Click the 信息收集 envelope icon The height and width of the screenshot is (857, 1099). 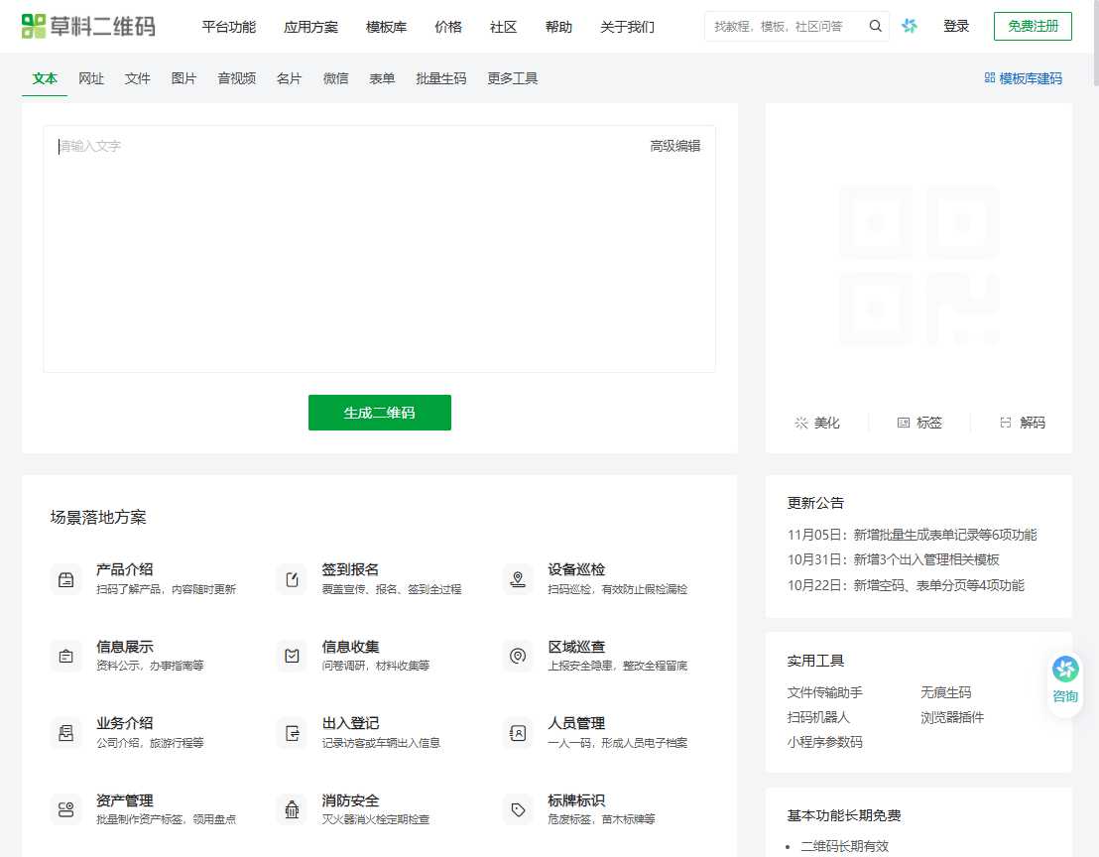[x=292, y=656]
